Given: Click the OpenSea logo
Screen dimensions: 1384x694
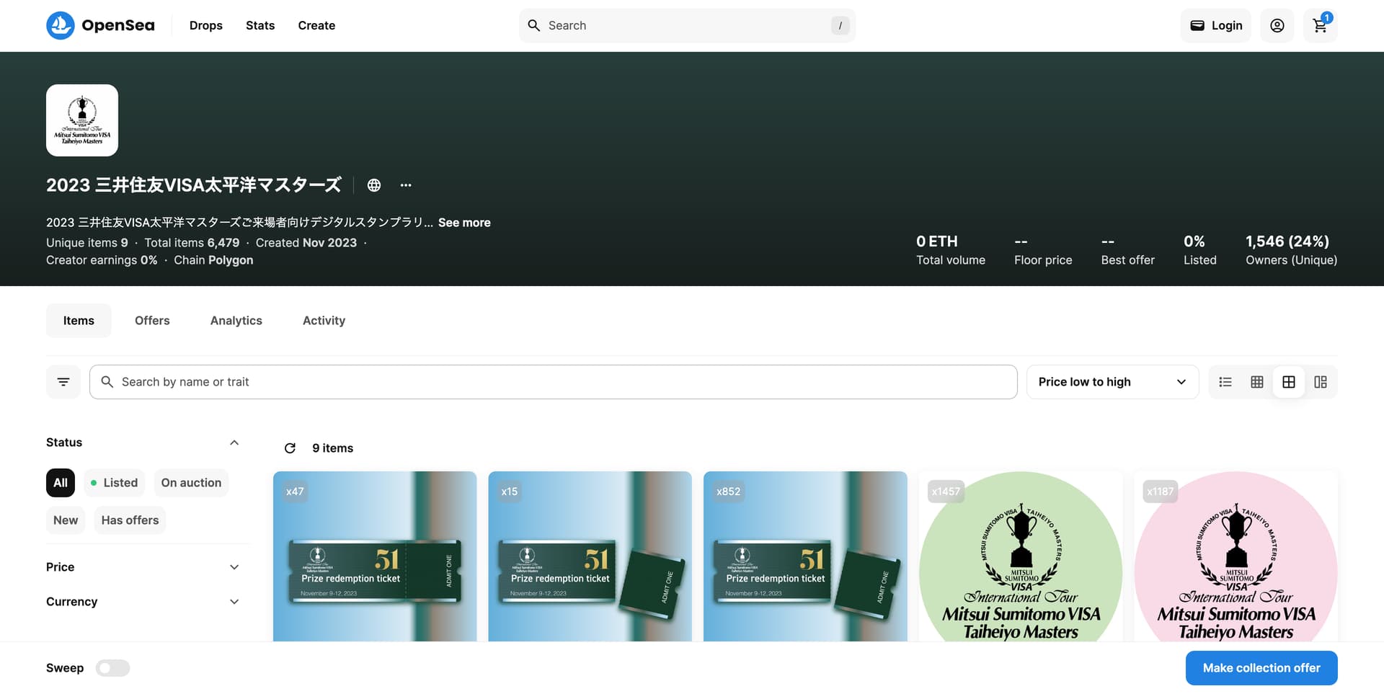Looking at the screenshot, I should tap(100, 25).
